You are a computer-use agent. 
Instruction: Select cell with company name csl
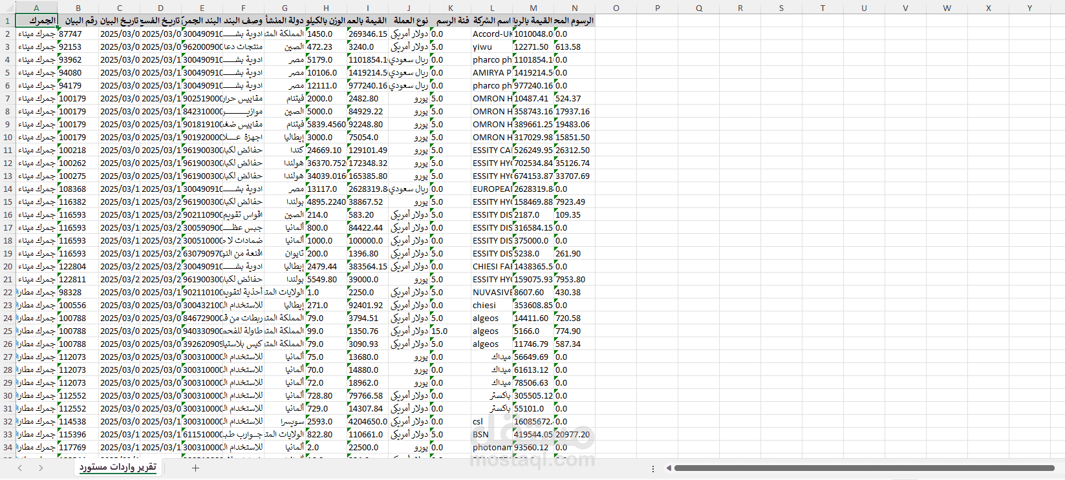(492, 421)
